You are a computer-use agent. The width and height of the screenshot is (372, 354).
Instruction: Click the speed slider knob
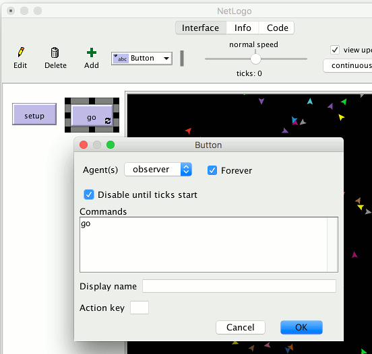pyautogui.click(x=255, y=59)
